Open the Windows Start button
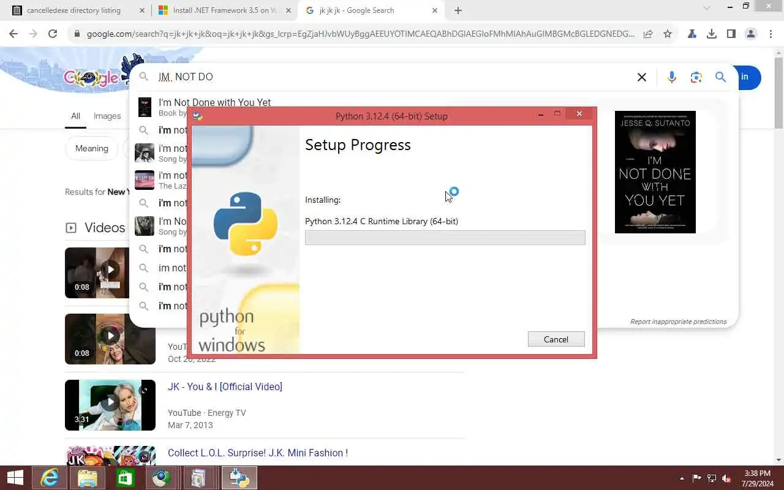784x490 pixels. (15, 478)
